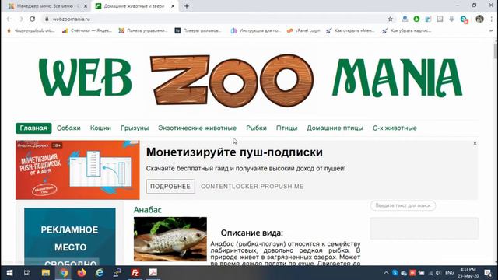The image size is (498, 280).
Task: Open the Птицы menu item
Action: (287, 128)
